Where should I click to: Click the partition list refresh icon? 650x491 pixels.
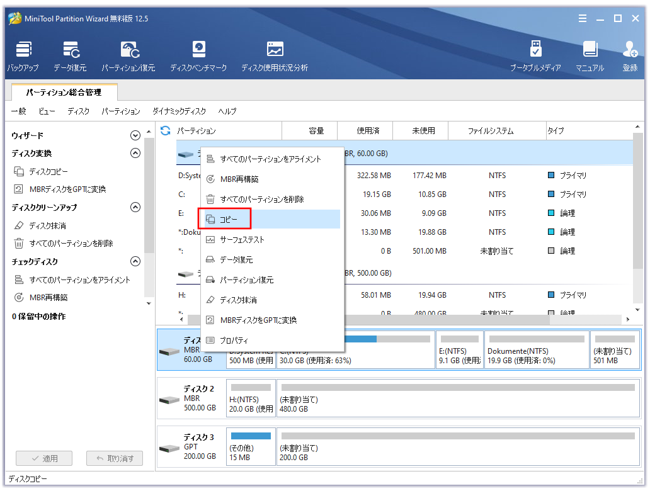pyautogui.click(x=164, y=131)
